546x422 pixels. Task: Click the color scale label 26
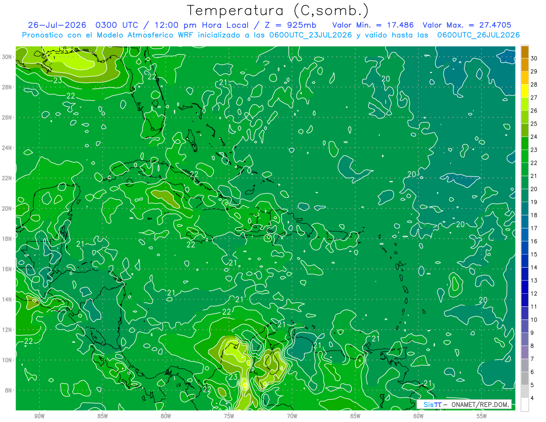click(534, 110)
